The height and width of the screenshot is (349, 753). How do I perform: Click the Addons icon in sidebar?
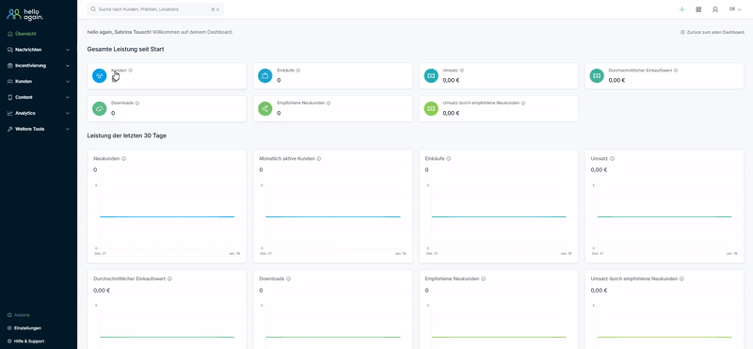[9, 315]
